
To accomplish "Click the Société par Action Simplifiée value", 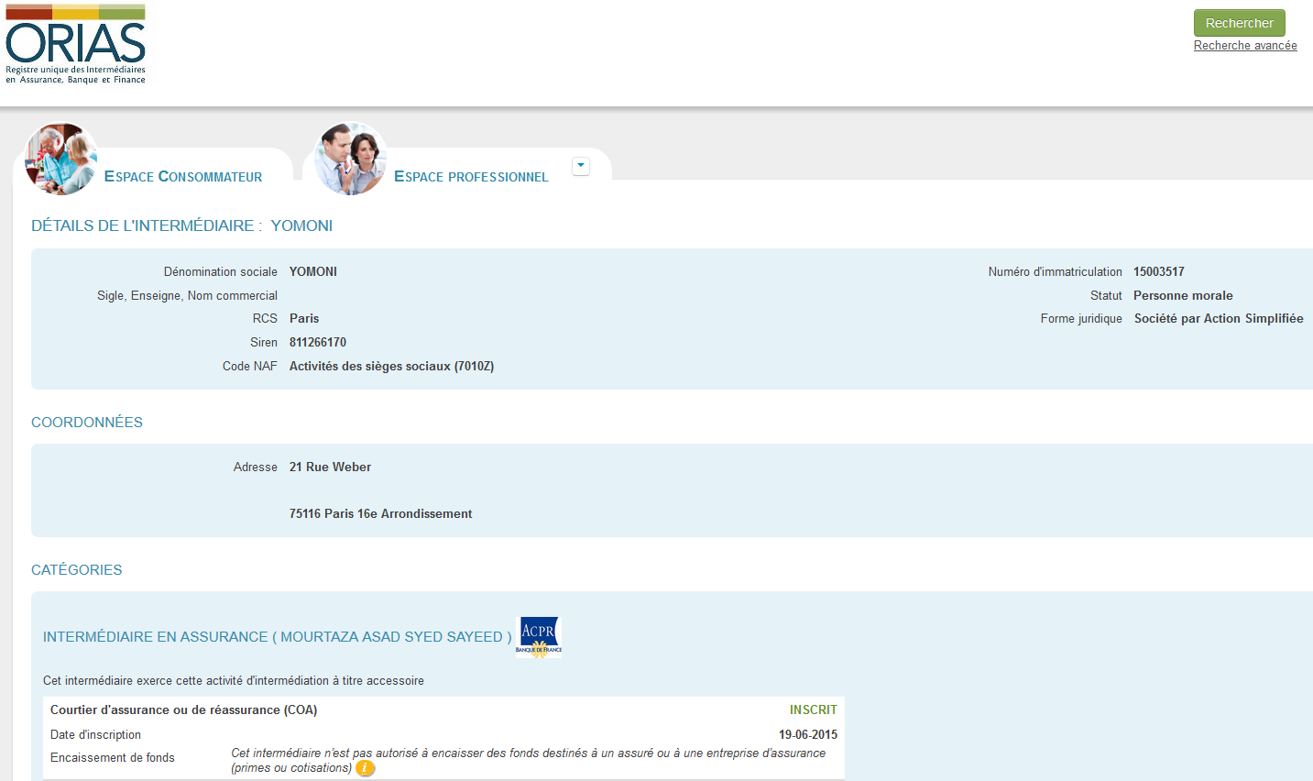I will [x=1219, y=319].
